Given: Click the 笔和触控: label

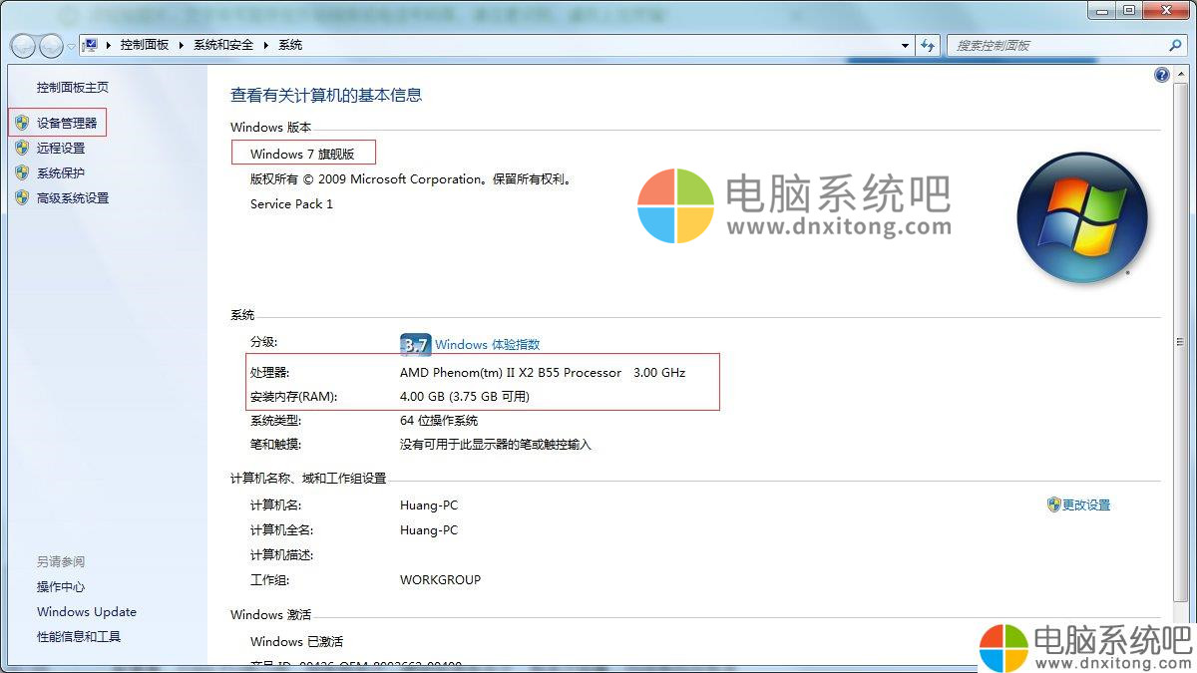Looking at the screenshot, I should [275, 445].
